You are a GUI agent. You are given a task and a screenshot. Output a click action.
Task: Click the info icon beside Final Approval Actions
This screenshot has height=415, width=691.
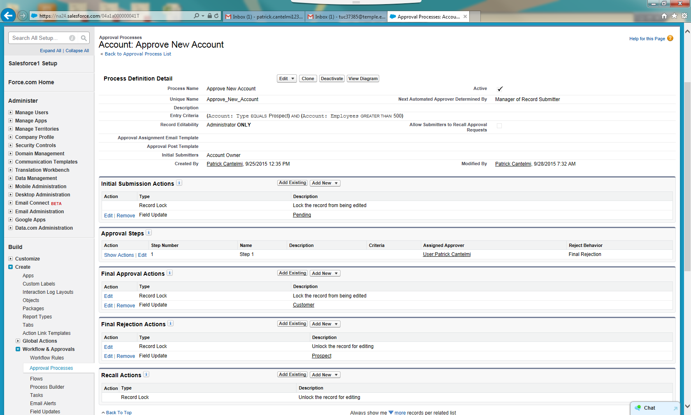click(x=169, y=272)
